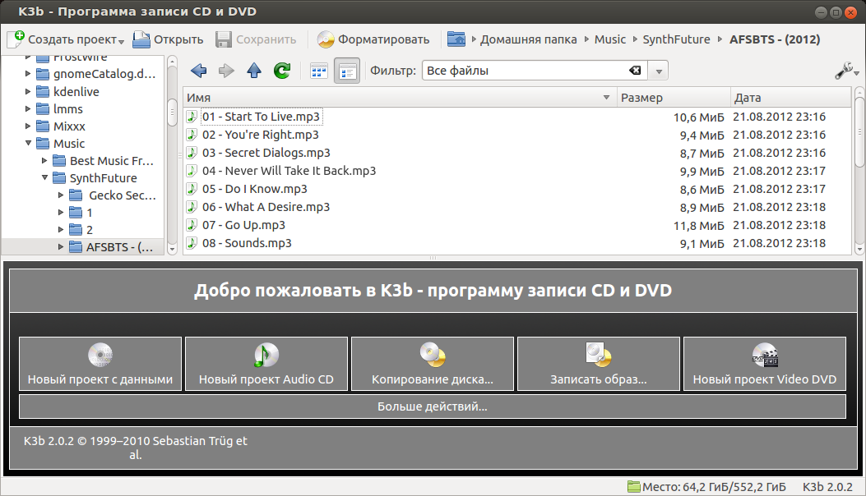This screenshot has width=866, height=496.
Task: Click the music icon beside 08 - Sounds.mp3
Action: (x=192, y=243)
